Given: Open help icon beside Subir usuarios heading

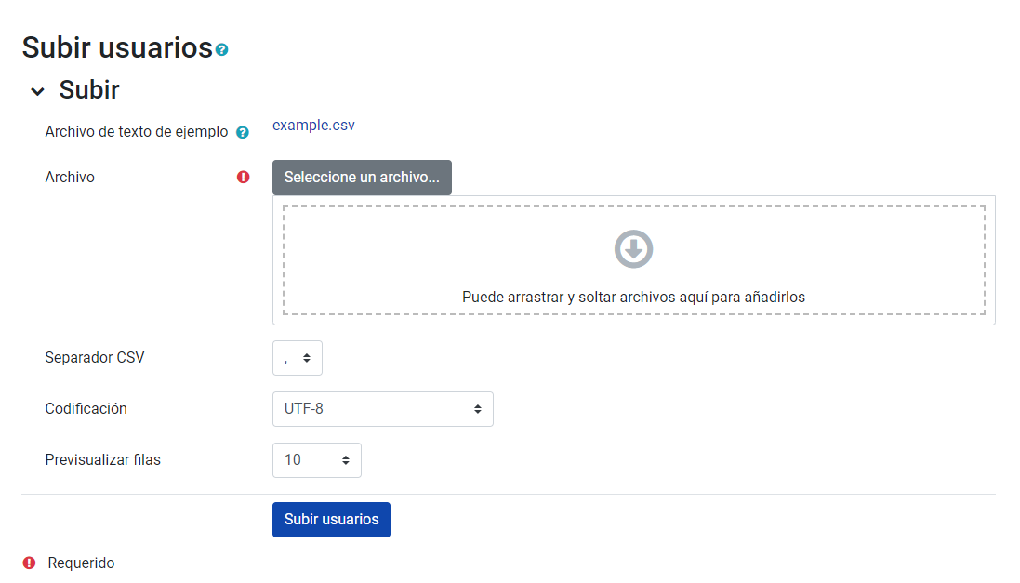Looking at the screenshot, I should pyautogui.click(x=221, y=49).
